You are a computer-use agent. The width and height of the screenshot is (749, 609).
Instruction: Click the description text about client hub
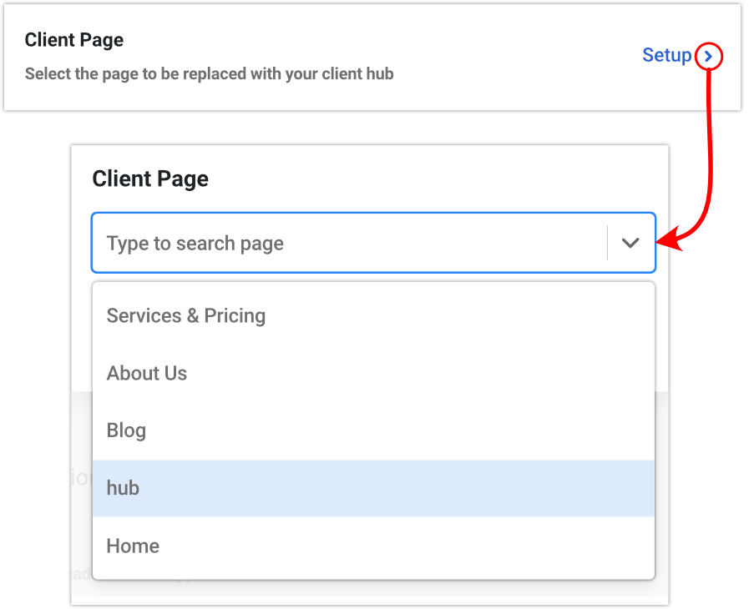pos(210,74)
